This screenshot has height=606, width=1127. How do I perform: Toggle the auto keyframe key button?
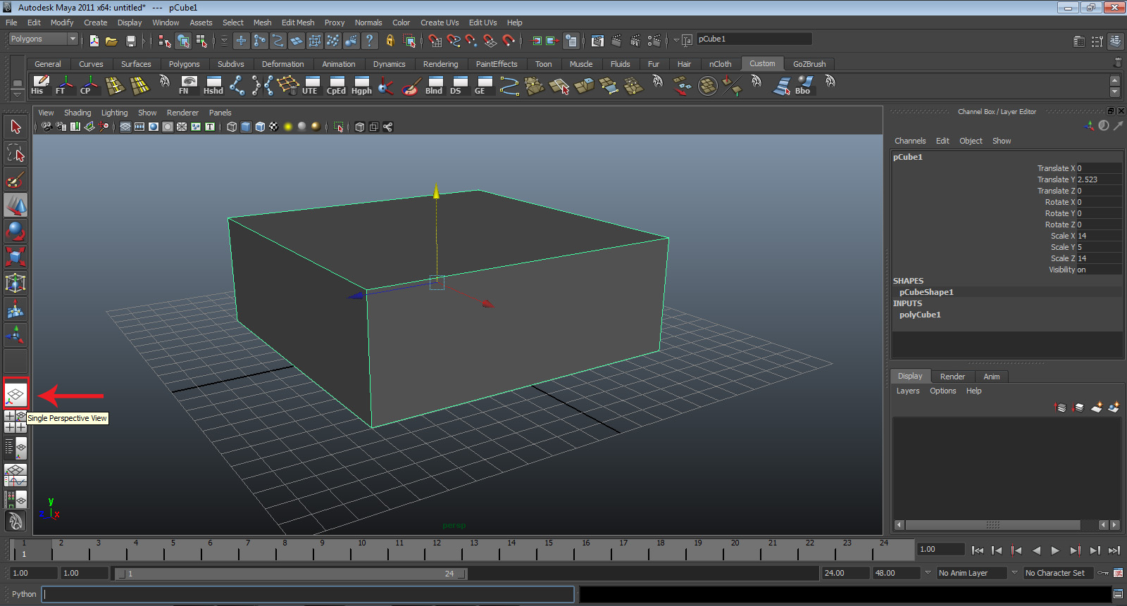1103,573
